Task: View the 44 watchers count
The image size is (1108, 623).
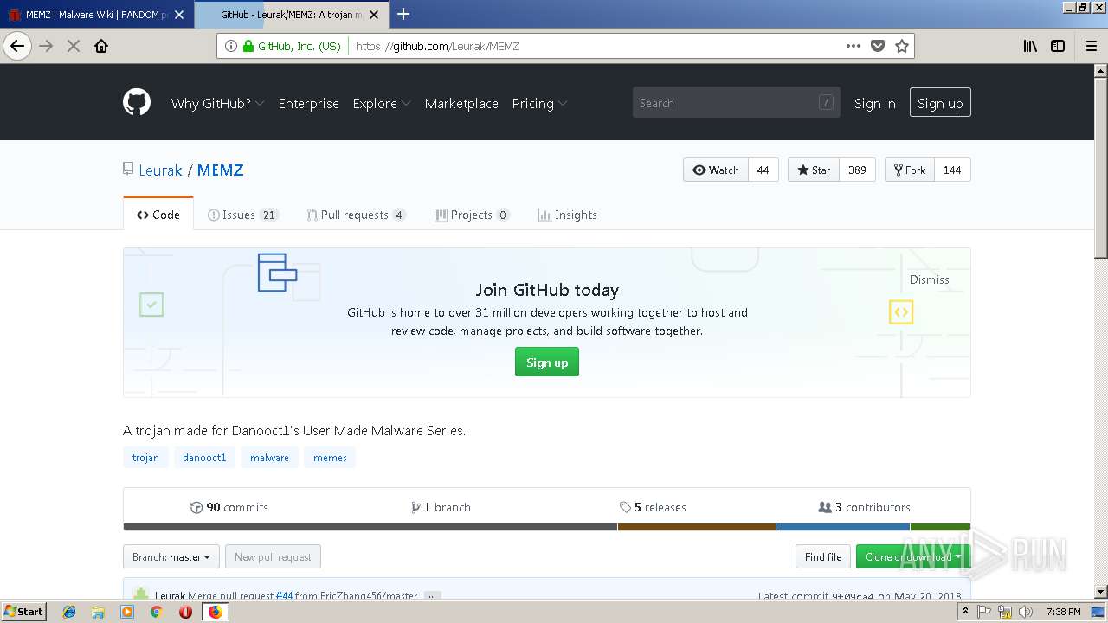Action: [x=763, y=170]
